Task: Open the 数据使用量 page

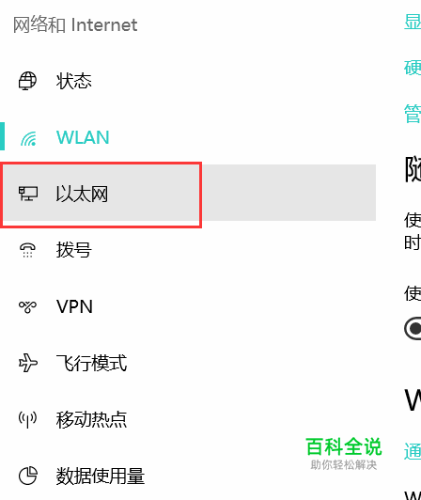Action: 101,476
